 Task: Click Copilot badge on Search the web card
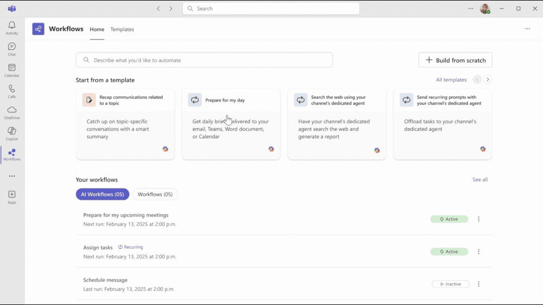(377, 150)
